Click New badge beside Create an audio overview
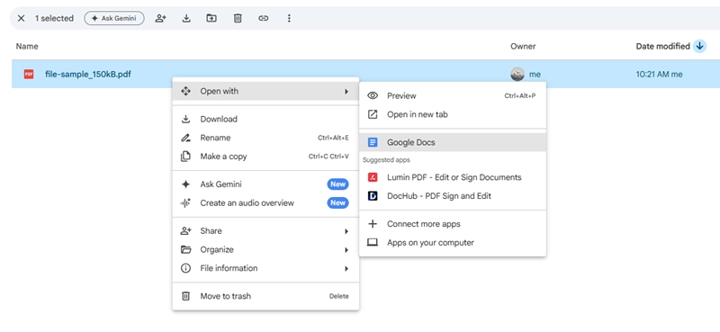Viewport: 720px width, 332px height. pos(337,203)
